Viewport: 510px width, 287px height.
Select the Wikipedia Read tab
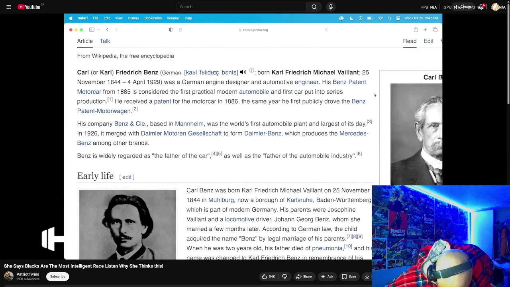410,41
